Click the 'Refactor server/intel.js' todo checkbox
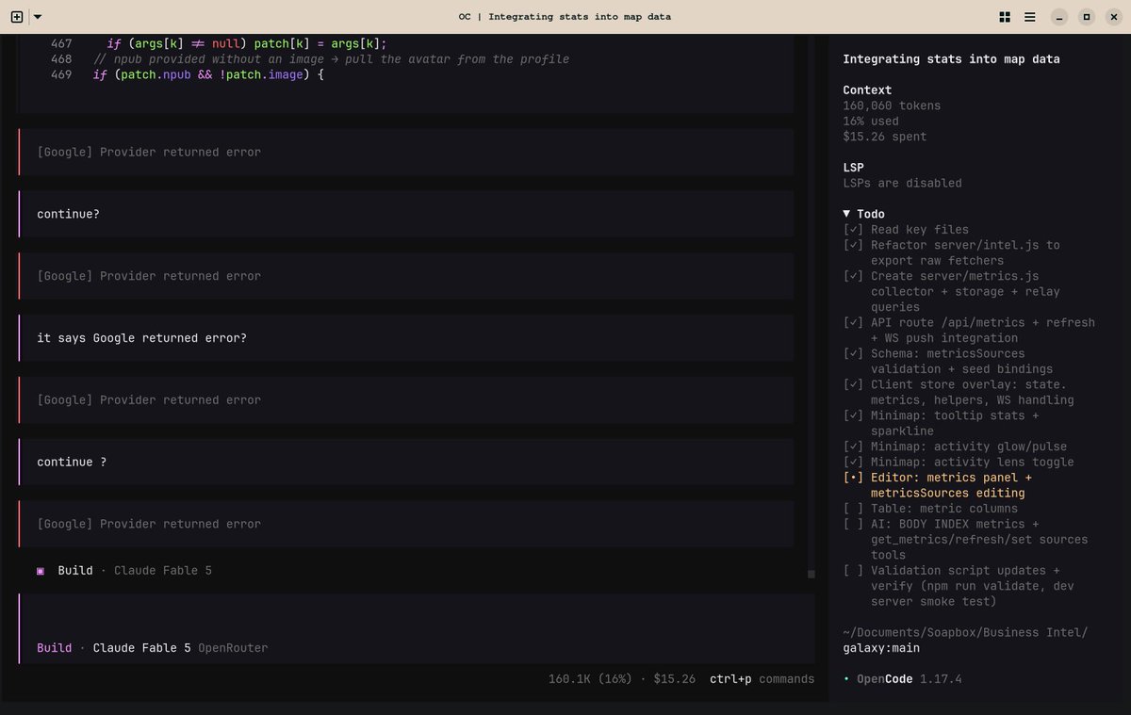This screenshot has width=1131, height=715. click(x=853, y=245)
